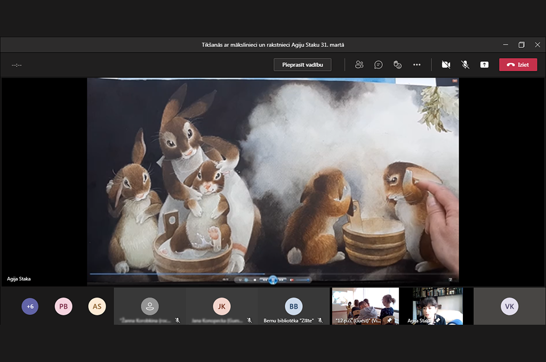
Task: Close the Teams meeting window
Action: 537,45
